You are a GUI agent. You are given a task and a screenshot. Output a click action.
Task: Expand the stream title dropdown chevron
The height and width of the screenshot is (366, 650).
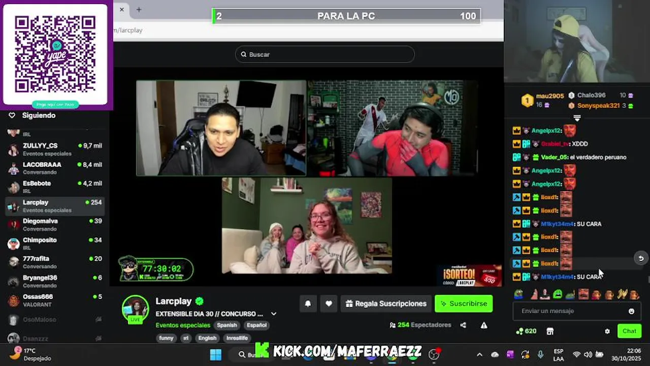pos(274,314)
